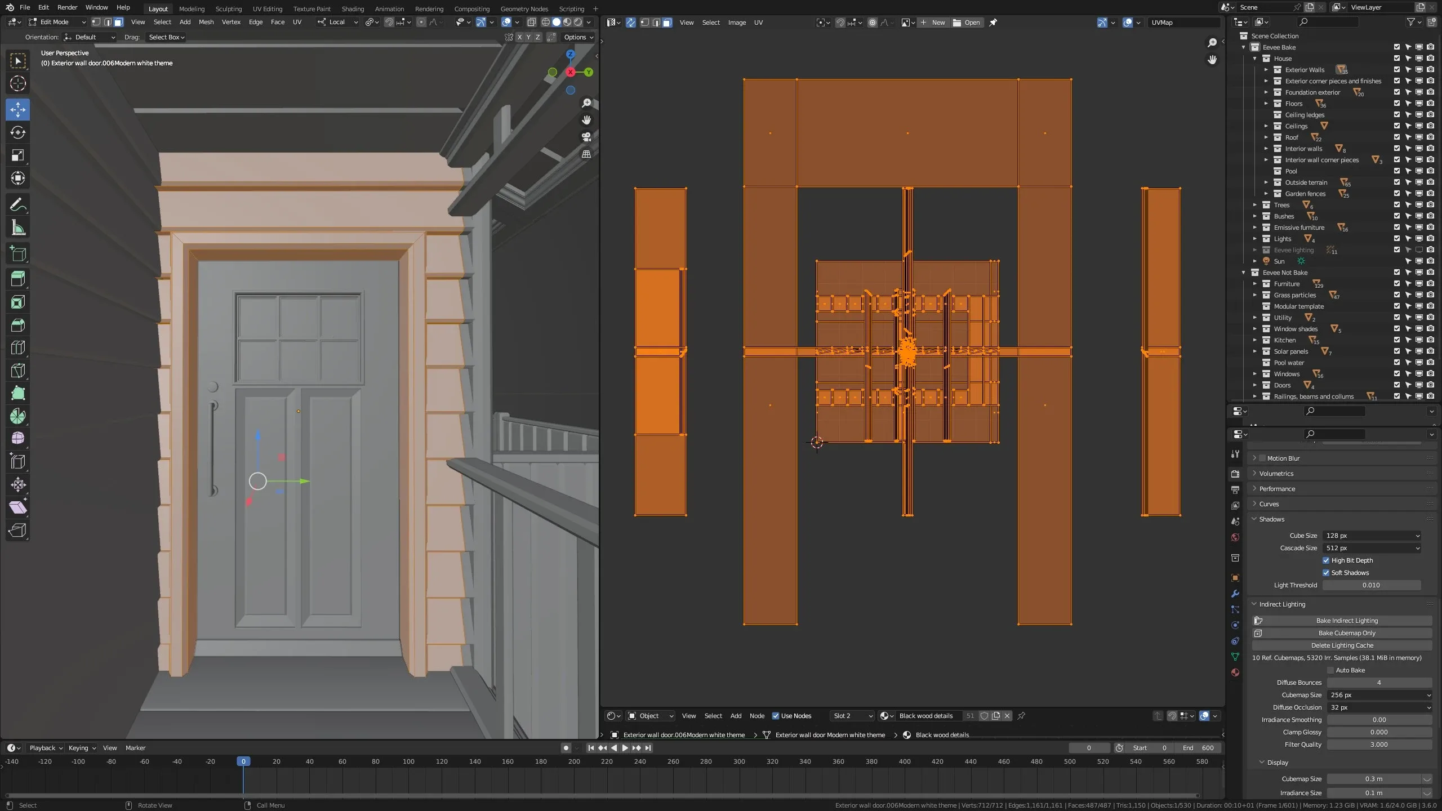Adjust the Irradiance Smoothing slider
The height and width of the screenshot is (811, 1442).
tap(1379, 720)
